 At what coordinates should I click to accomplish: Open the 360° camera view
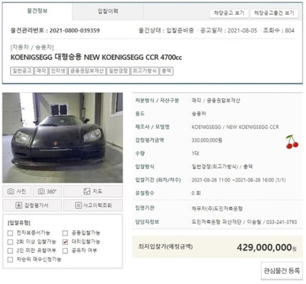click(47, 191)
